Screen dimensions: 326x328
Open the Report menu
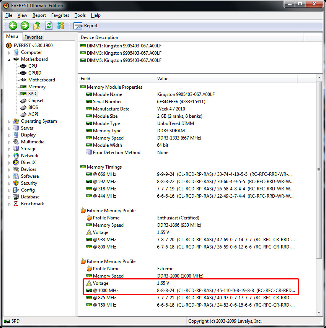click(39, 15)
